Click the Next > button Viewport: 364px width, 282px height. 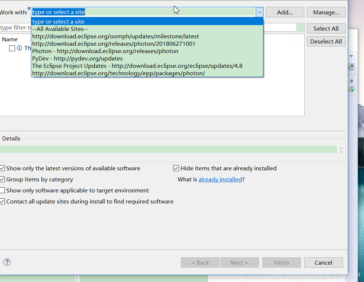pyautogui.click(x=239, y=262)
